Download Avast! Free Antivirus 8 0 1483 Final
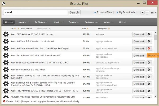 click(139, 70)
